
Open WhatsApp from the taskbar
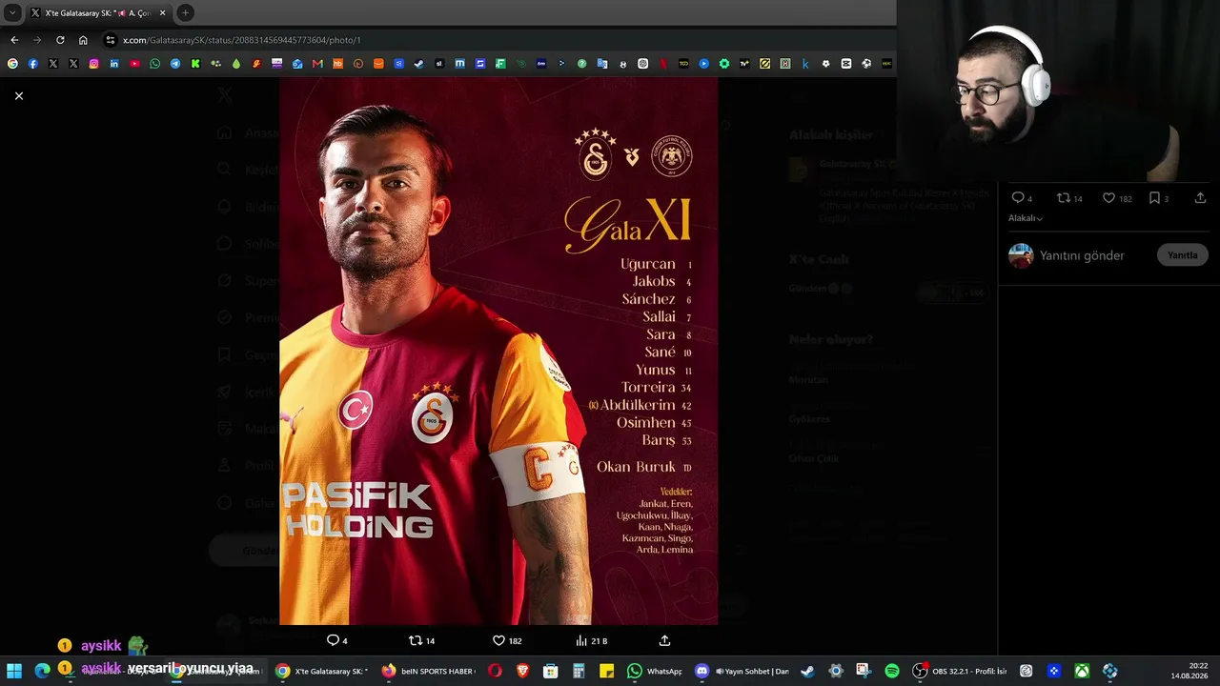pos(655,671)
